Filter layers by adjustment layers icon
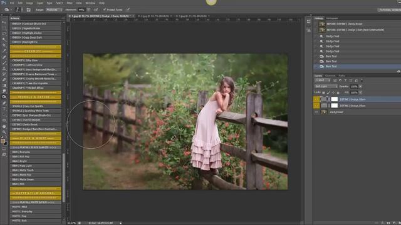This screenshot has height=225, width=401. pyautogui.click(x=340, y=81)
